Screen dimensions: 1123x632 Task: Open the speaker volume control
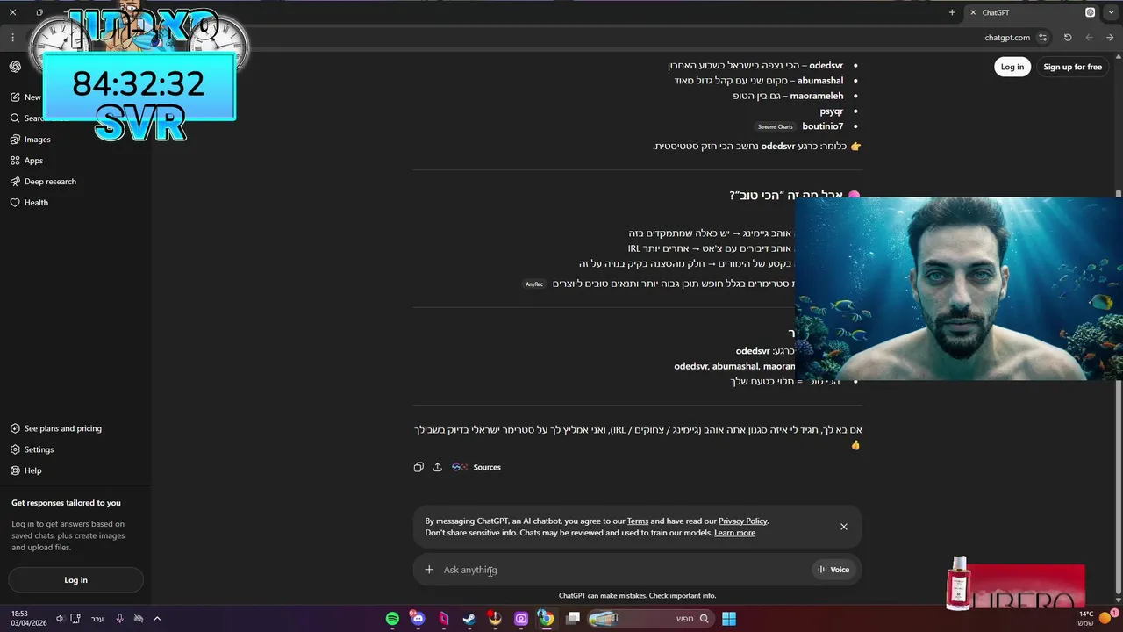60,619
